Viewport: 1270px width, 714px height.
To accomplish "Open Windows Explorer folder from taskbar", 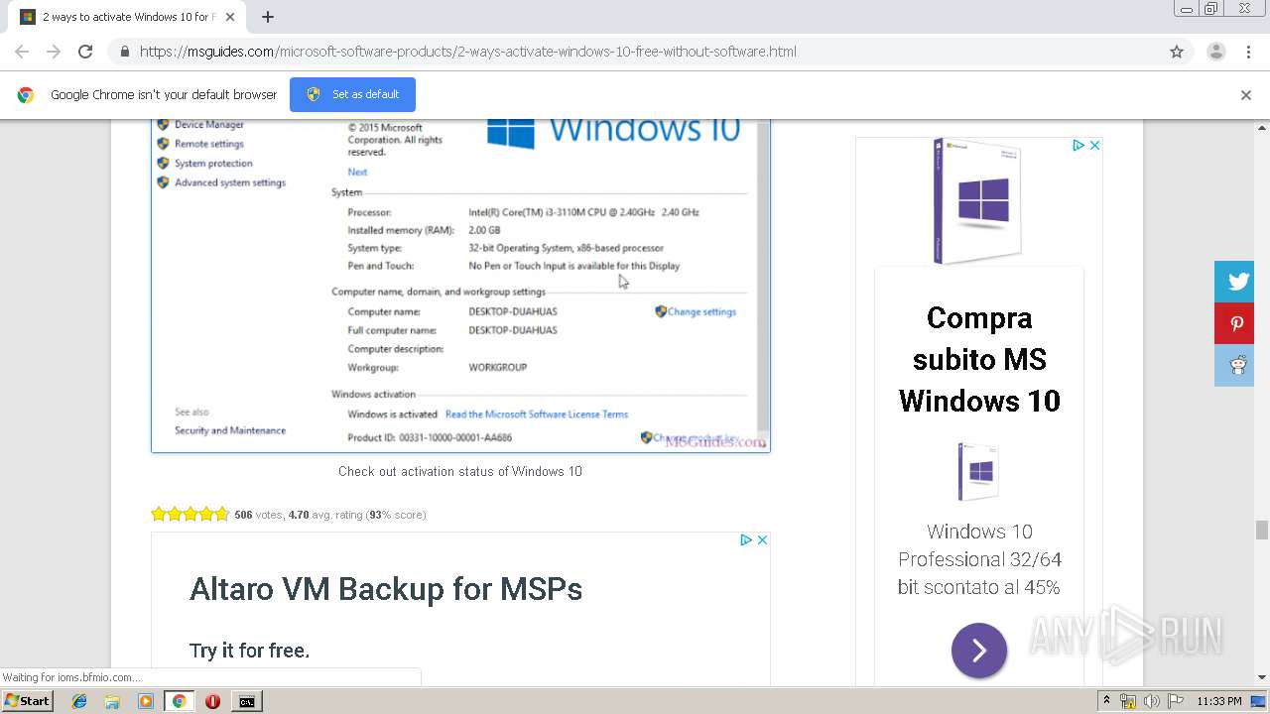I will 112,701.
